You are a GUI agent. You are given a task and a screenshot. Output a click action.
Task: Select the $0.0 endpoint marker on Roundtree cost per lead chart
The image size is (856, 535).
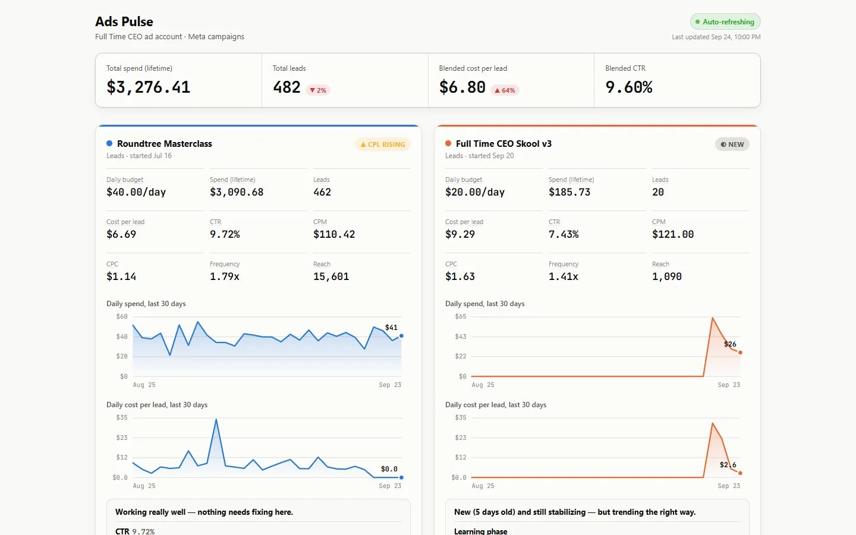coord(401,477)
